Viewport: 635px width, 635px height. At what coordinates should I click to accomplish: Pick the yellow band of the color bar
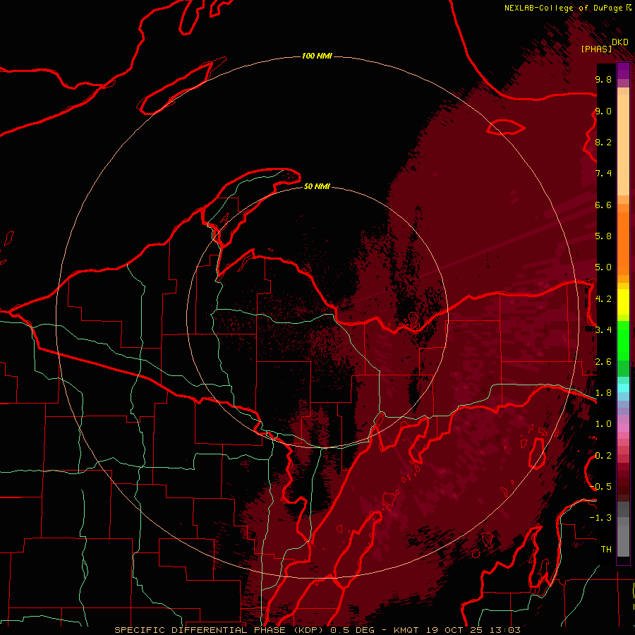(x=623, y=302)
